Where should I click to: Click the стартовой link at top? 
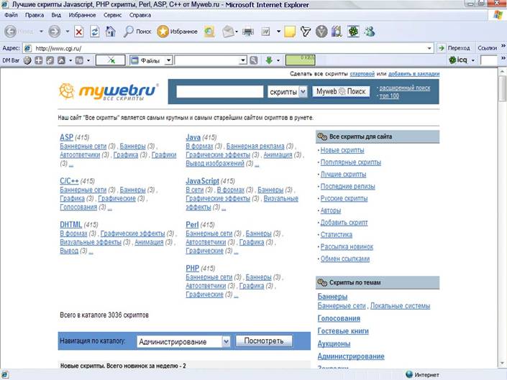(x=362, y=73)
